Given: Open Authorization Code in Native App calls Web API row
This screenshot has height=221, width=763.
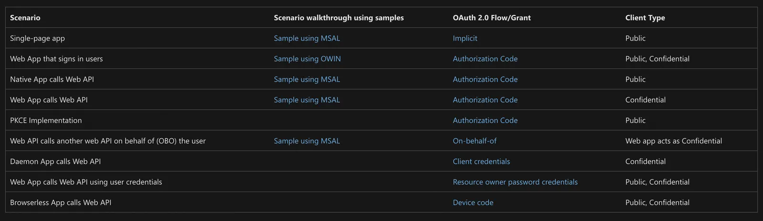Looking at the screenshot, I should tap(485, 79).
